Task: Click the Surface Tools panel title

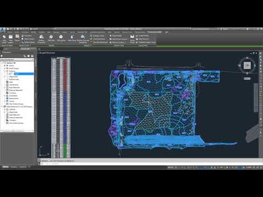Action: (119, 45)
